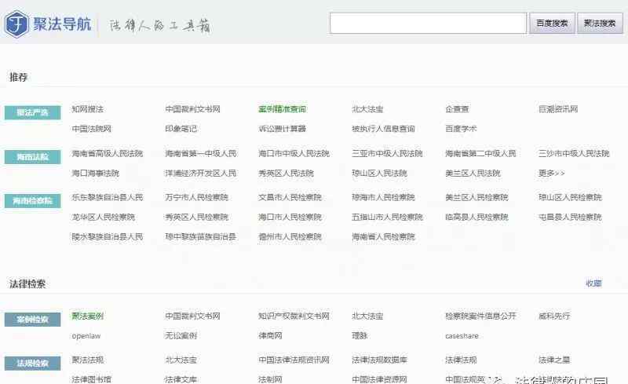Open the 无讼案例 link
The image size is (628, 384).
point(181,336)
